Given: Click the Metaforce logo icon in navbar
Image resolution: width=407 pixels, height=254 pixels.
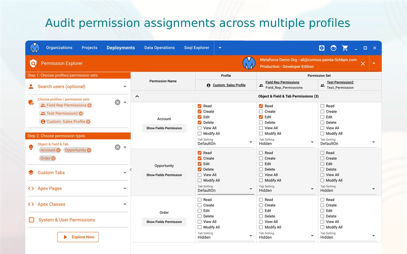Looking at the screenshot, I should tap(35, 48).
